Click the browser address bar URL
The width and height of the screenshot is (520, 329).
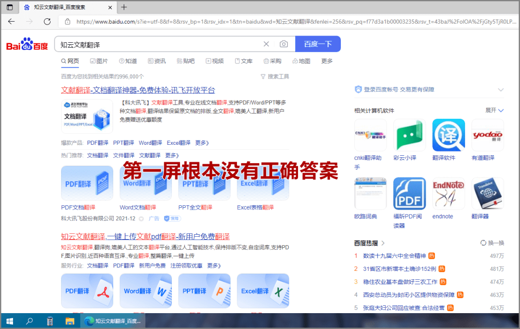point(295,22)
